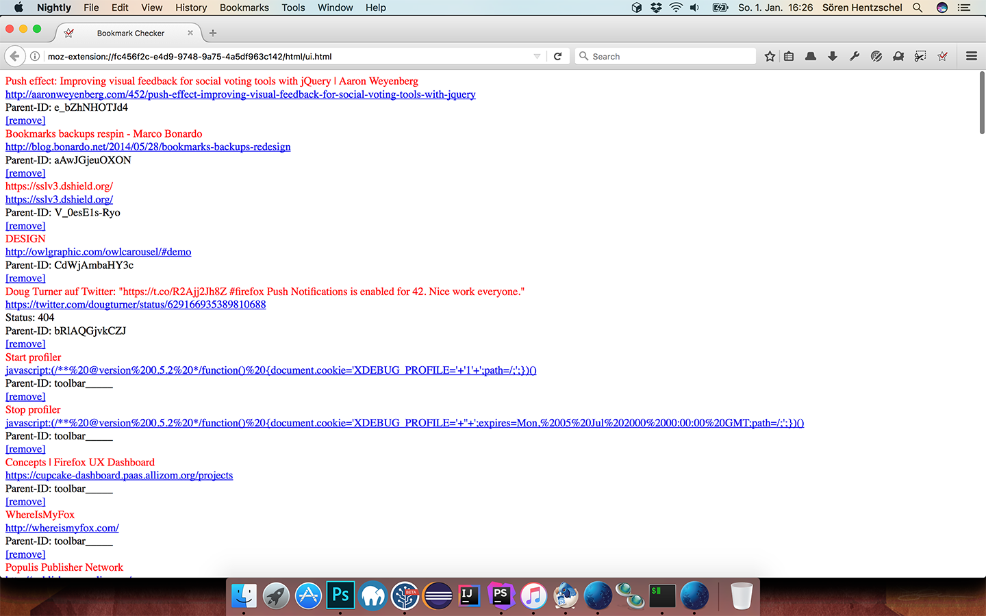Open the Downloads arrow panel
The width and height of the screenshot is (986, 616).
tap(833, 56)
